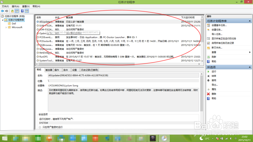Show hidden tray icons arrow in taskbar
The width and height of the screenshot is (253, 142).
click(213, 138)
